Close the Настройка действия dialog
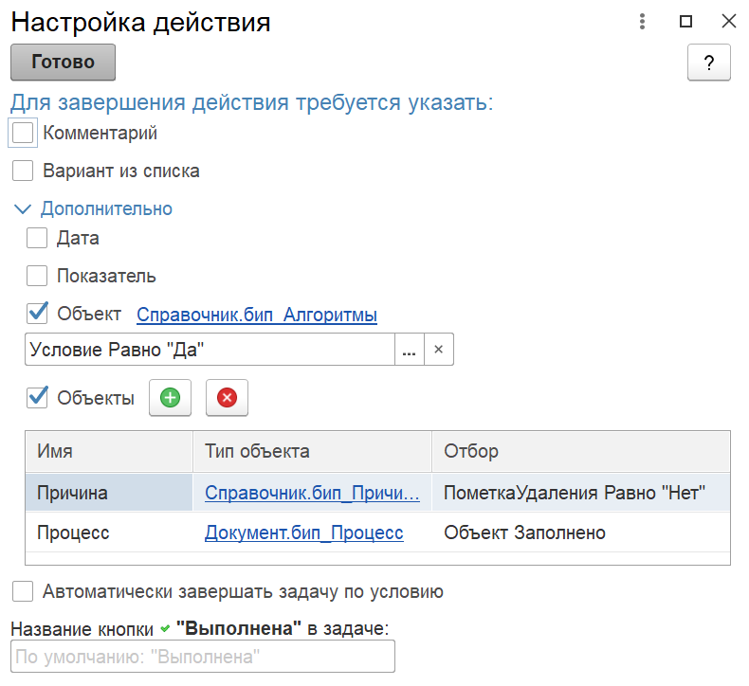 [x=729, y=22]
